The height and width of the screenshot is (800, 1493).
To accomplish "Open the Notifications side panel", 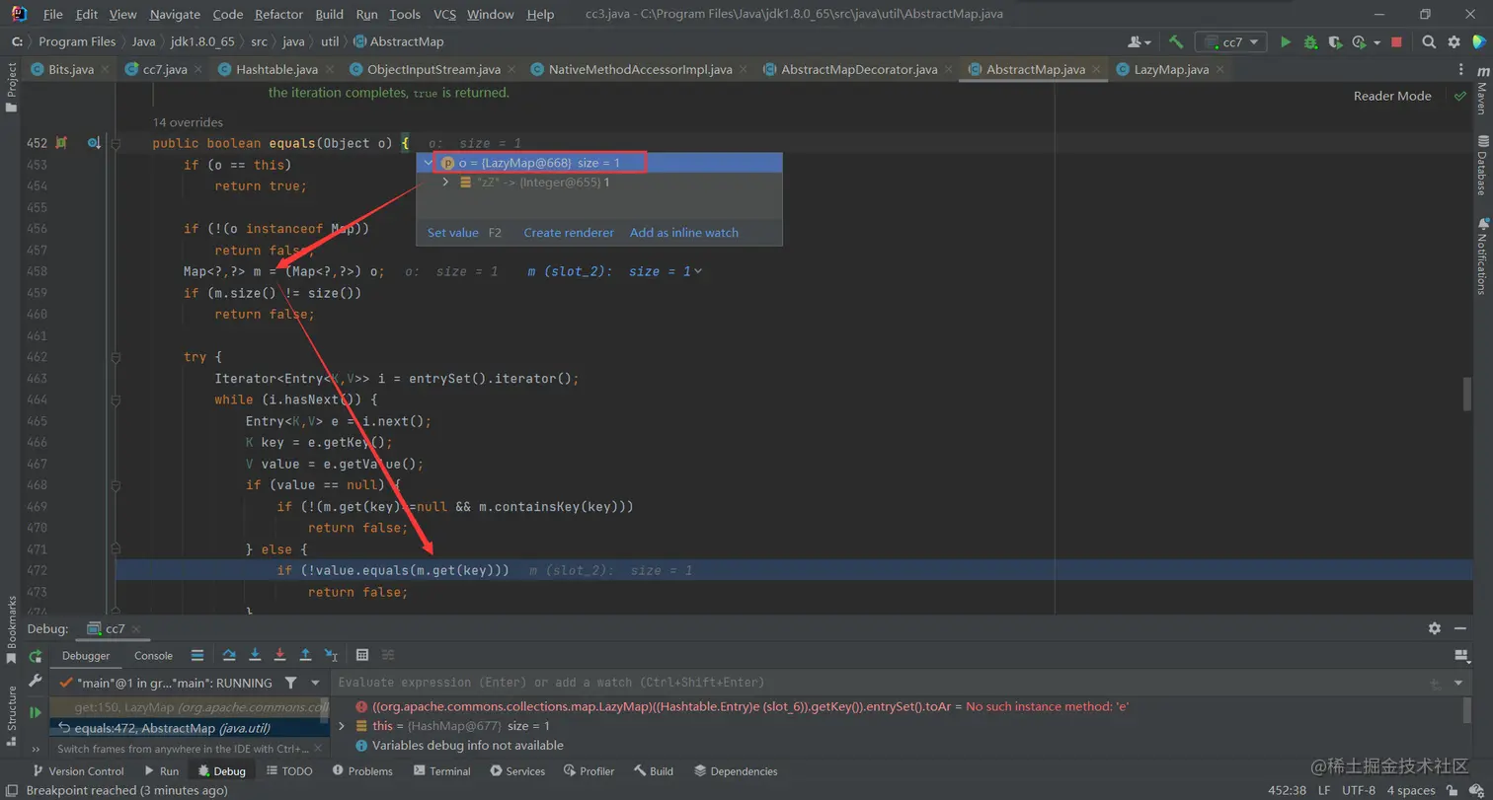I will [1481, 255].
